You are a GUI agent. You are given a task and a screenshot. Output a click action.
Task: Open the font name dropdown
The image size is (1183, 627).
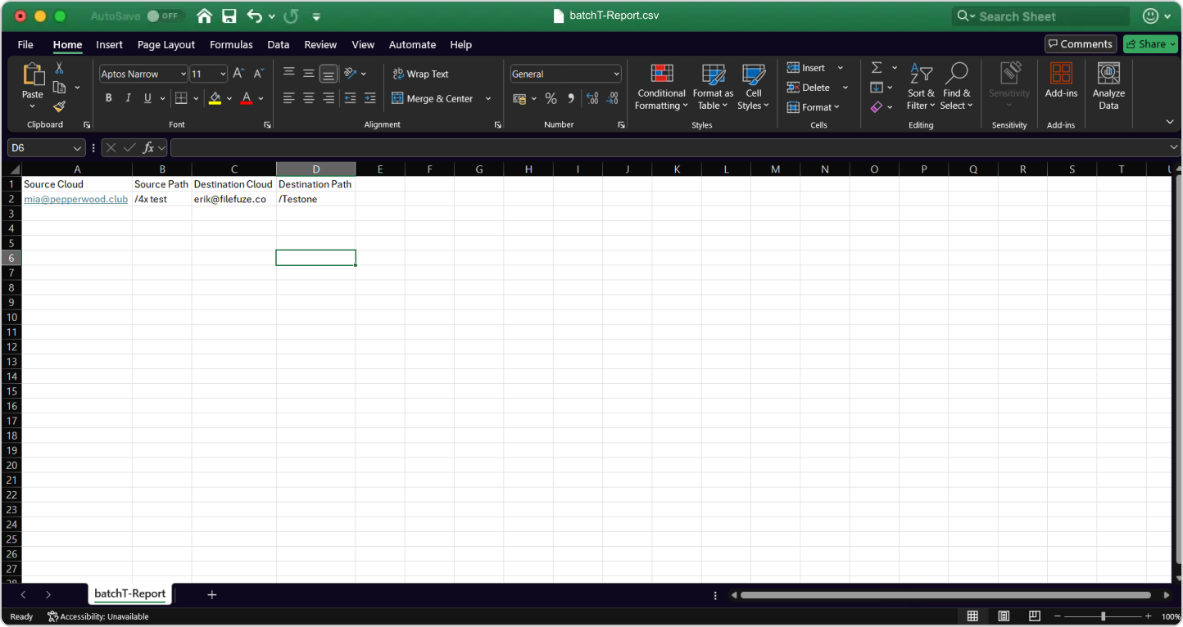(x=183, y=74)
